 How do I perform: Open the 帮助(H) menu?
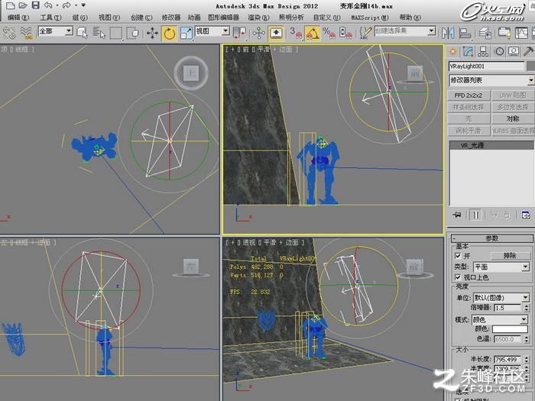410,18
